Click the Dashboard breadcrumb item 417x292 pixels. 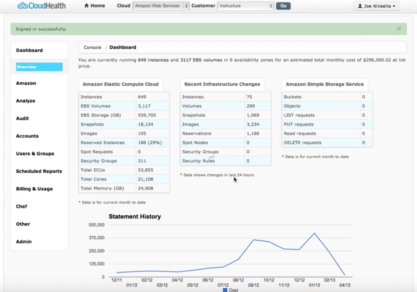point(123,47)
